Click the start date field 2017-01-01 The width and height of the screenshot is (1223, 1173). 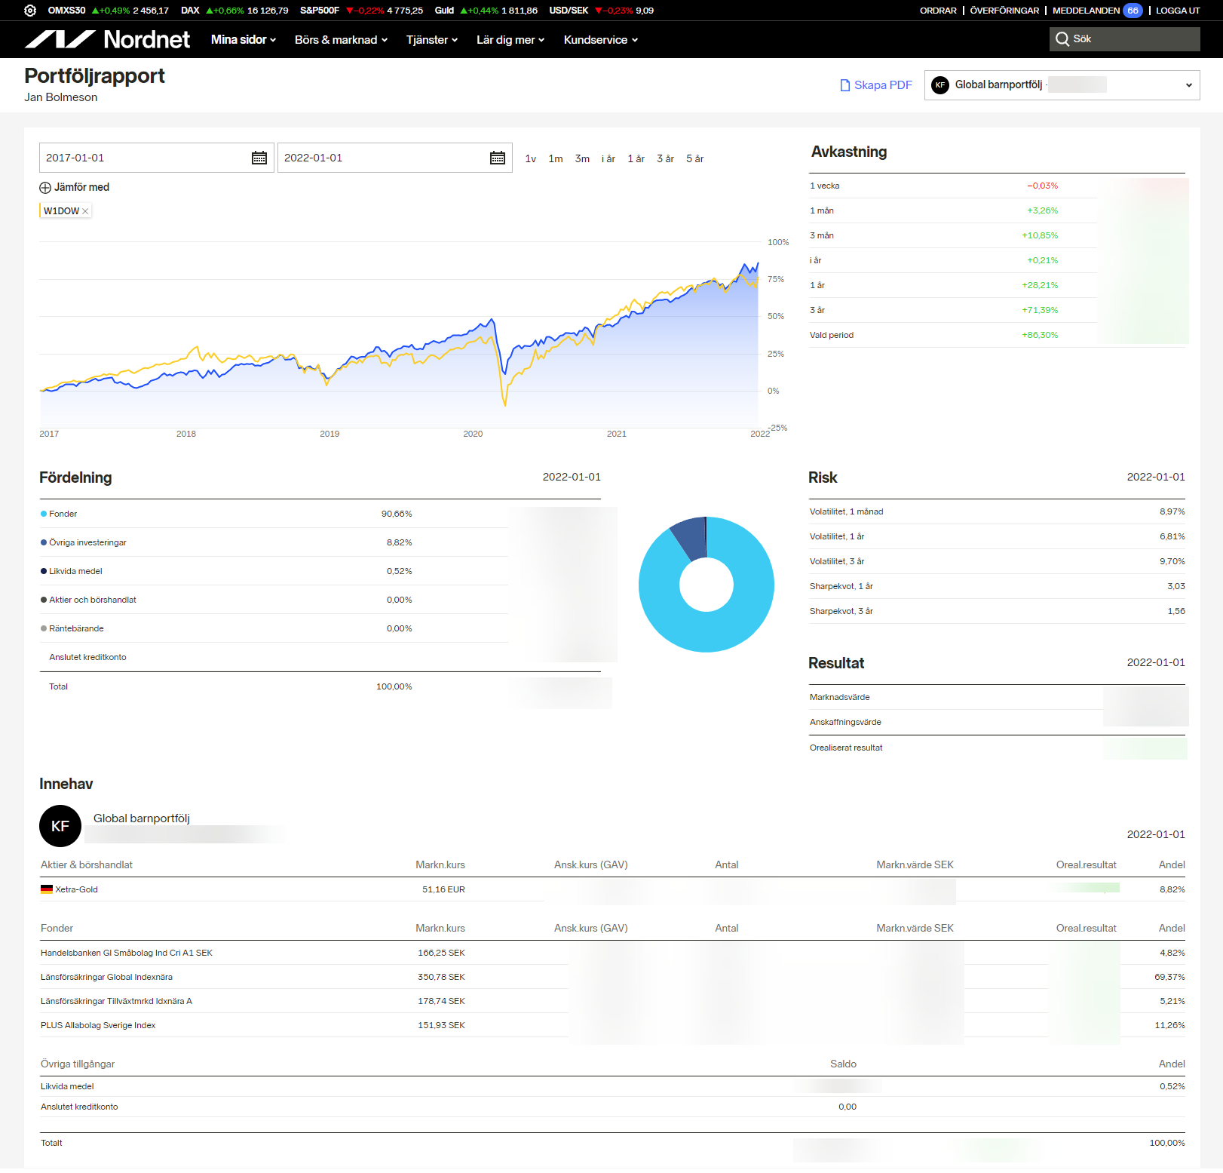pyautogui.click(x=157, y=158)
